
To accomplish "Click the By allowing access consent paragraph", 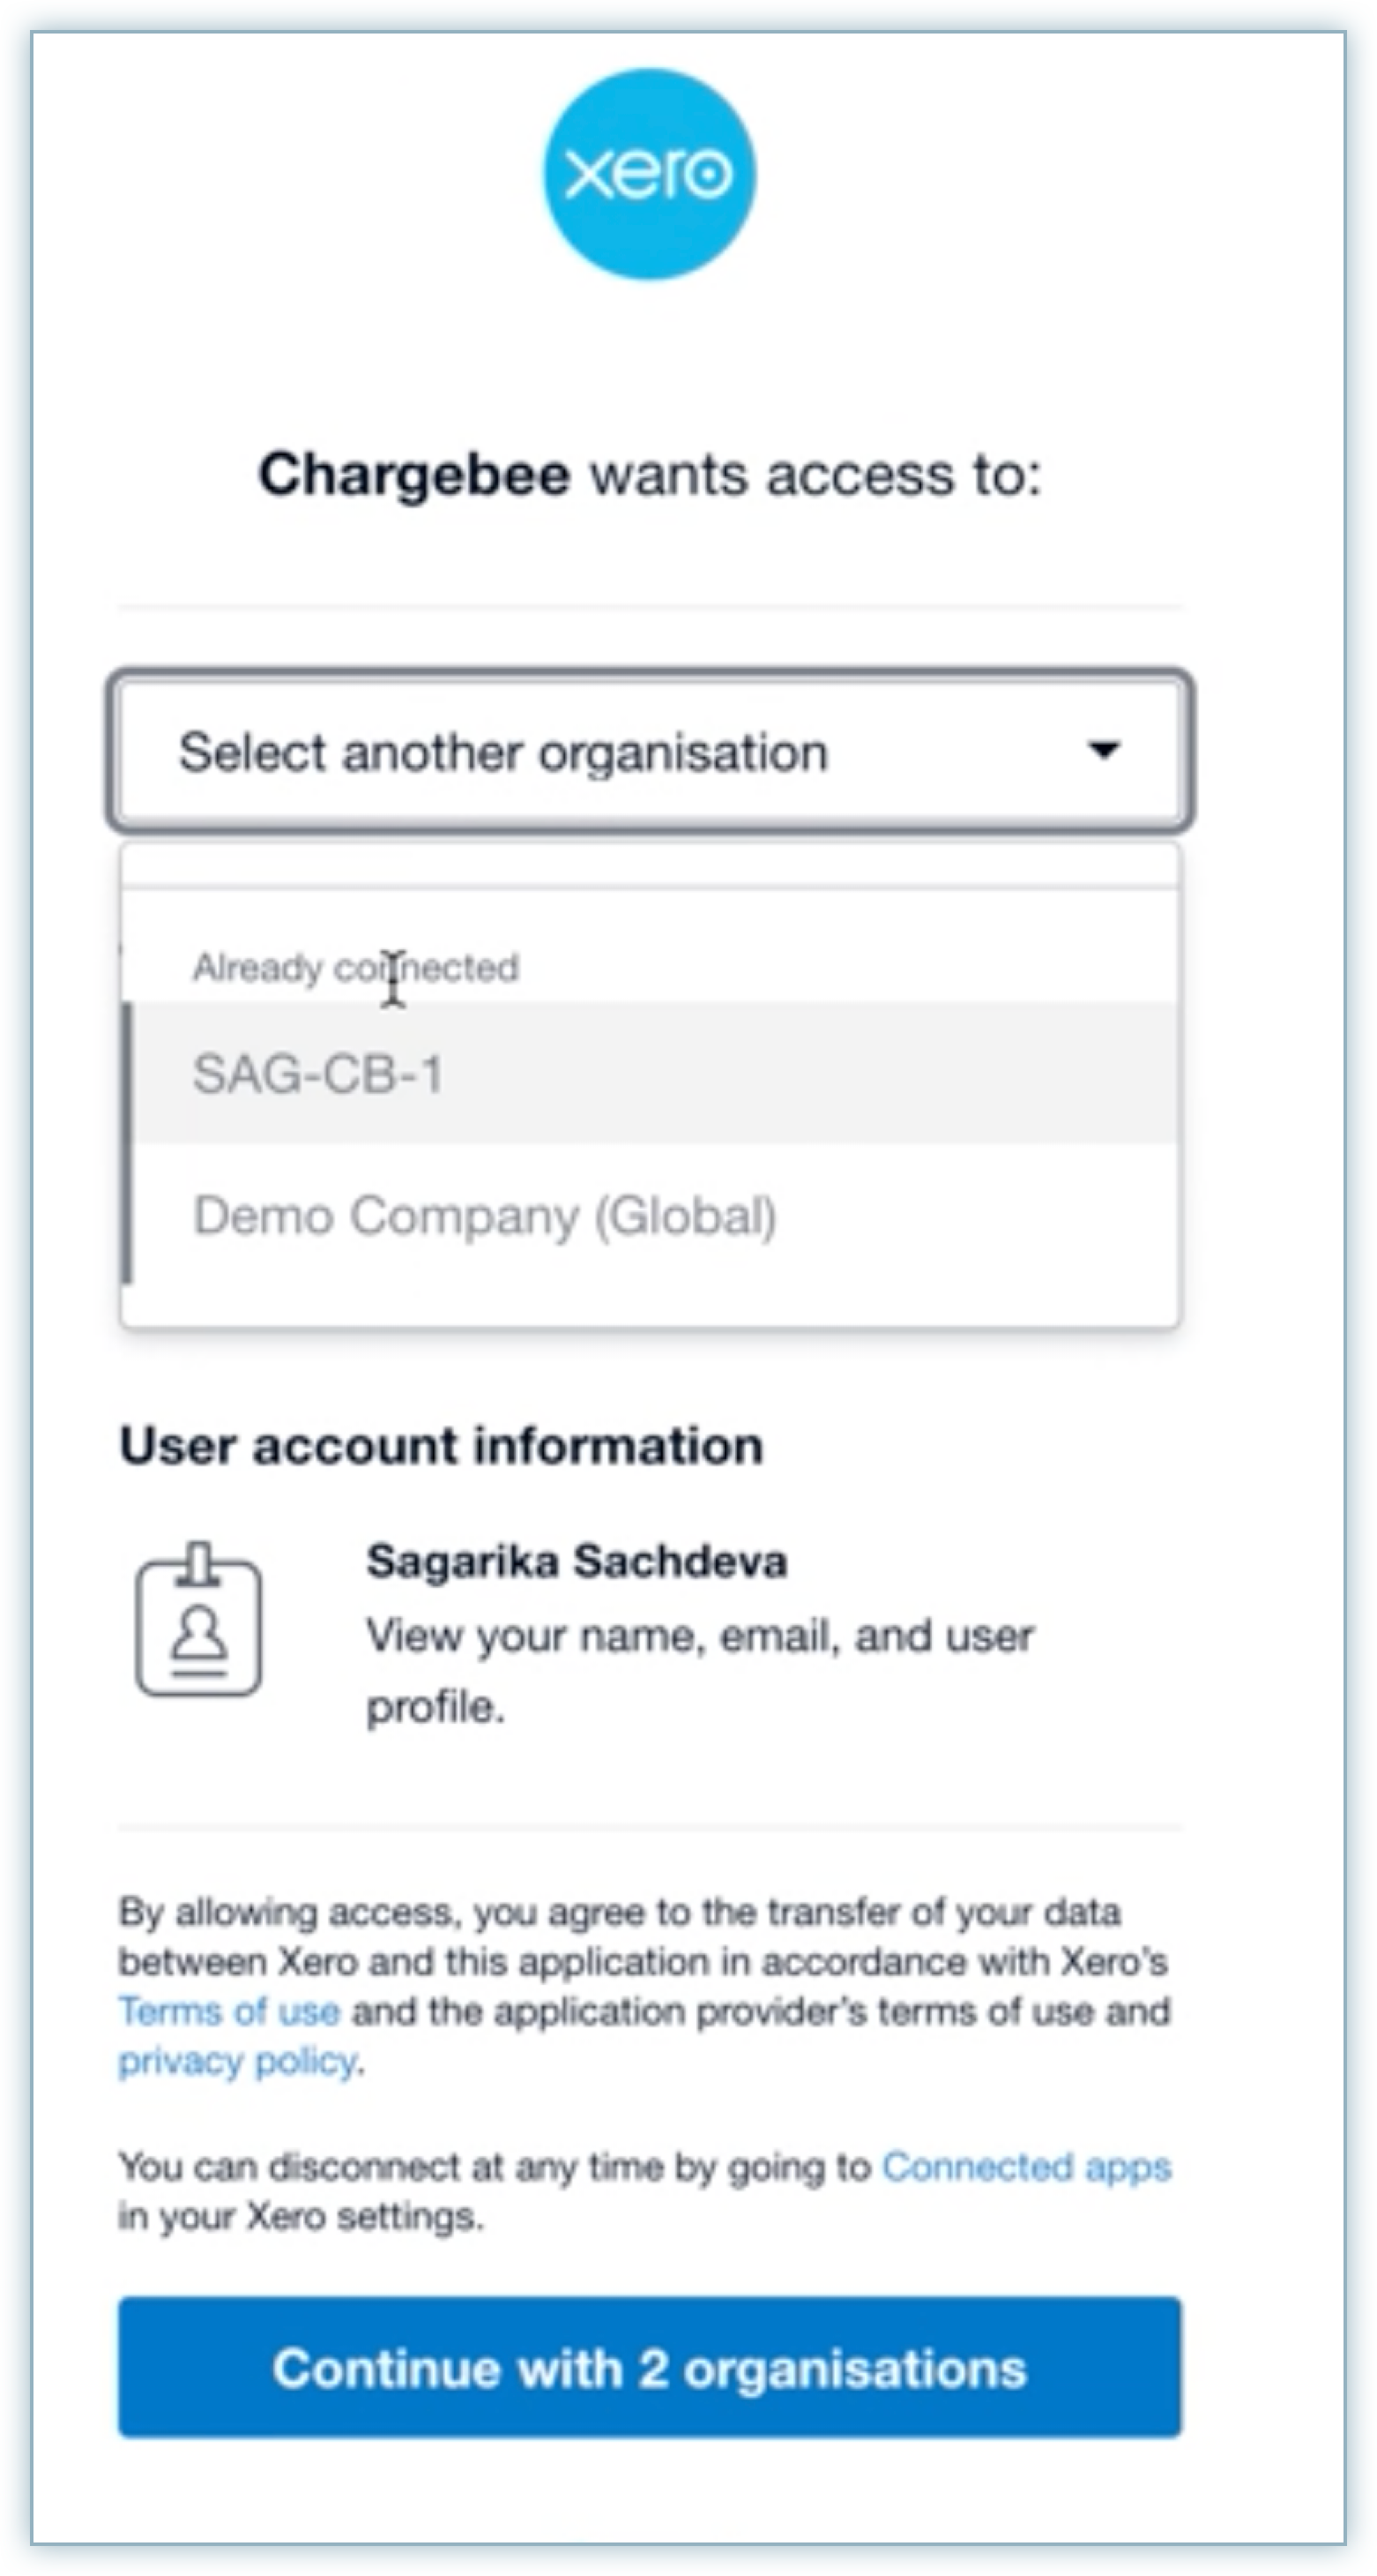I will pyautogui.click(x=639, y=1960).
